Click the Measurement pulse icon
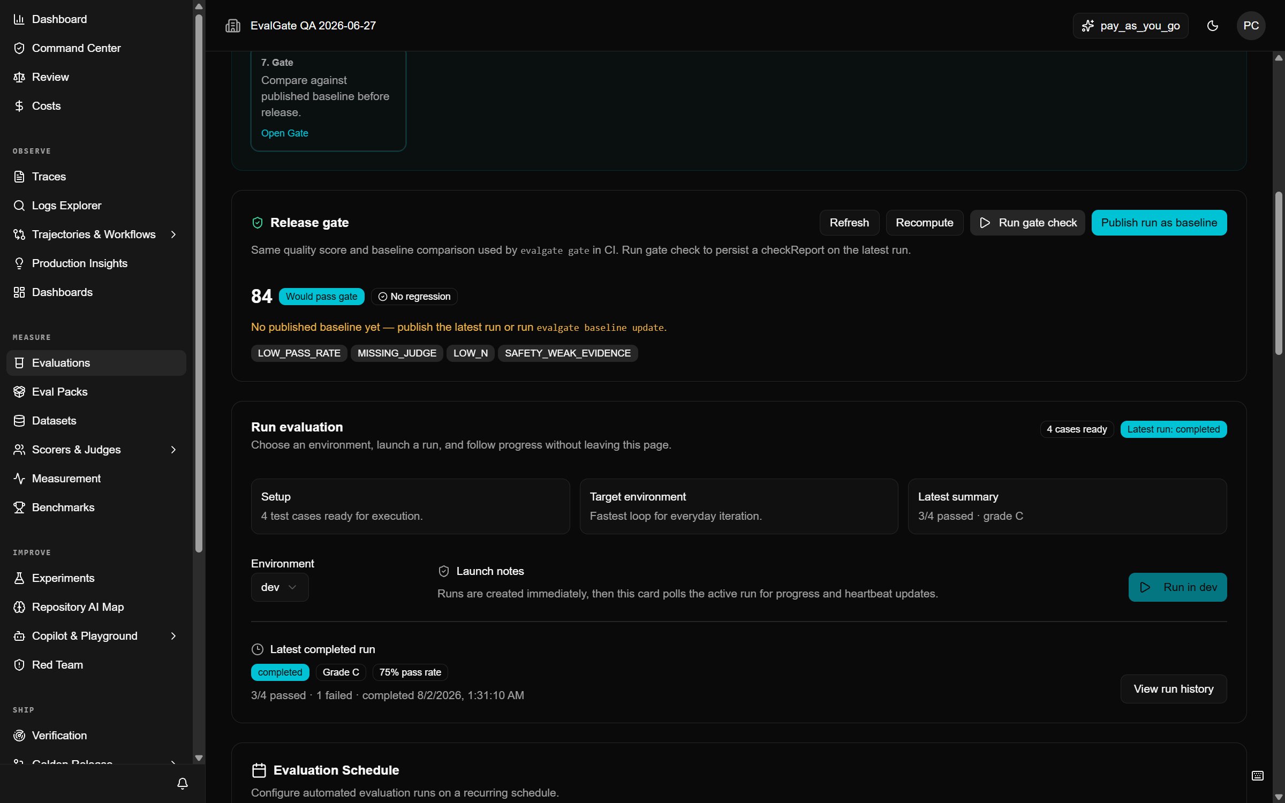This screenshot has height=803, width=1285. click(x=19, y=479)
